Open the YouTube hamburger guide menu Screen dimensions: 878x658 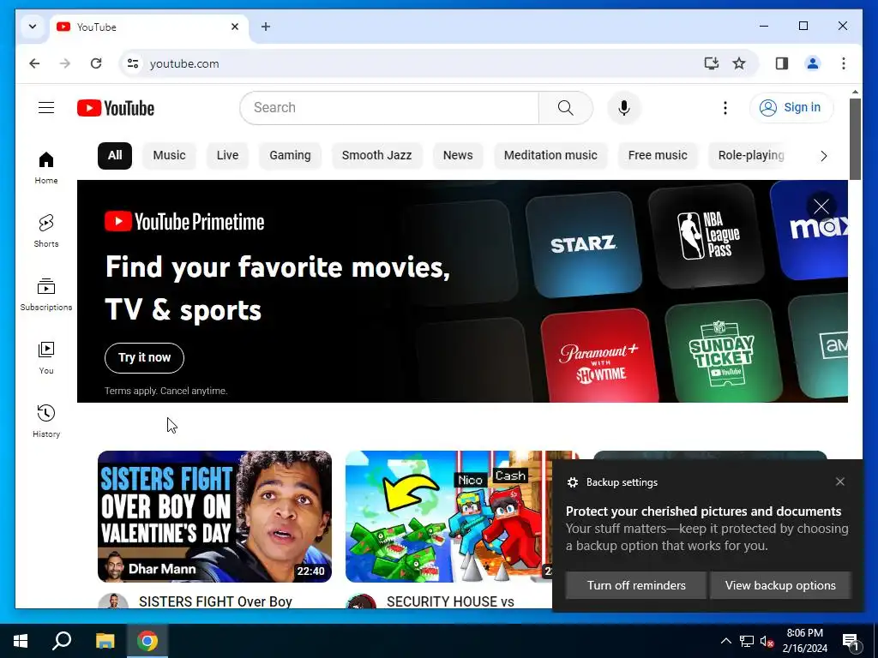pos(46,107)
